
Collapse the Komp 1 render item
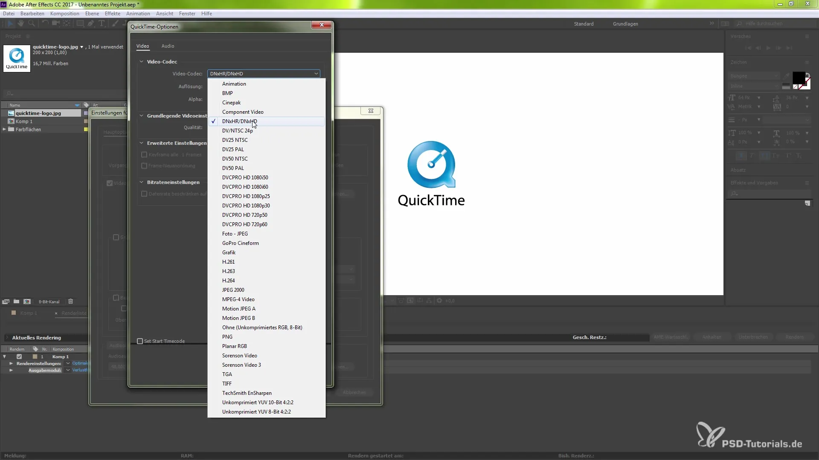coord(4,356)
